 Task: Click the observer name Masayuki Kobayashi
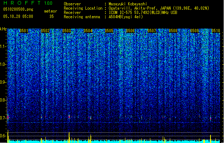128,4
